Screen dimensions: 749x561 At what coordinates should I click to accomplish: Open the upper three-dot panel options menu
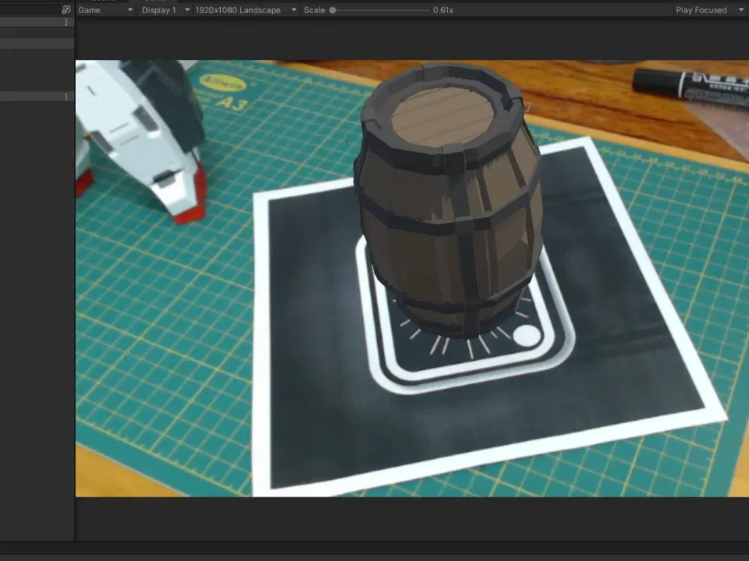coord(67,23)
